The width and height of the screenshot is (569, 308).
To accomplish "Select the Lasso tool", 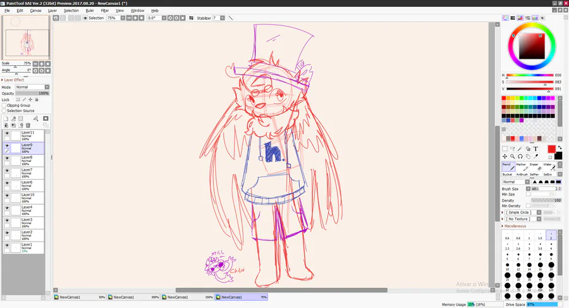I will click(x=512, y=149).
